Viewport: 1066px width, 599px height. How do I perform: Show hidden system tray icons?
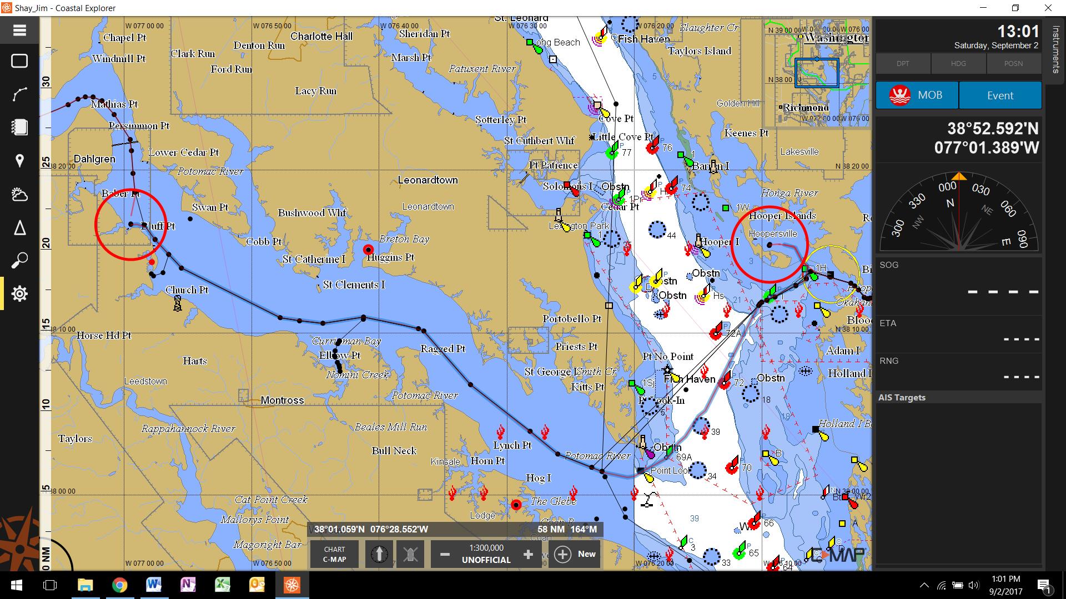click(924, 585)
